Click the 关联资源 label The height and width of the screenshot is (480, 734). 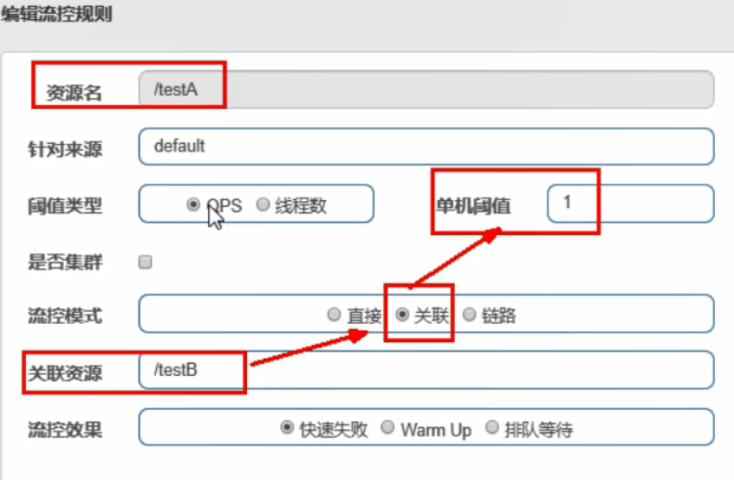tap(65, 373)
